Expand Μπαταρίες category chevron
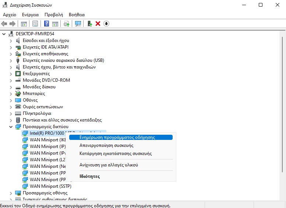 click(11, 94)
